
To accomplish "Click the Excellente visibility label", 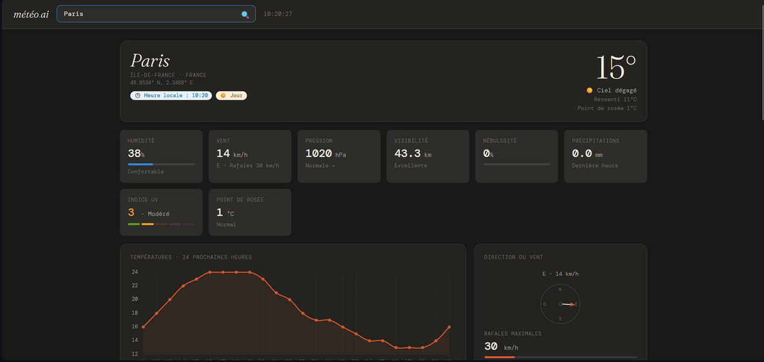I will point(411,165).
